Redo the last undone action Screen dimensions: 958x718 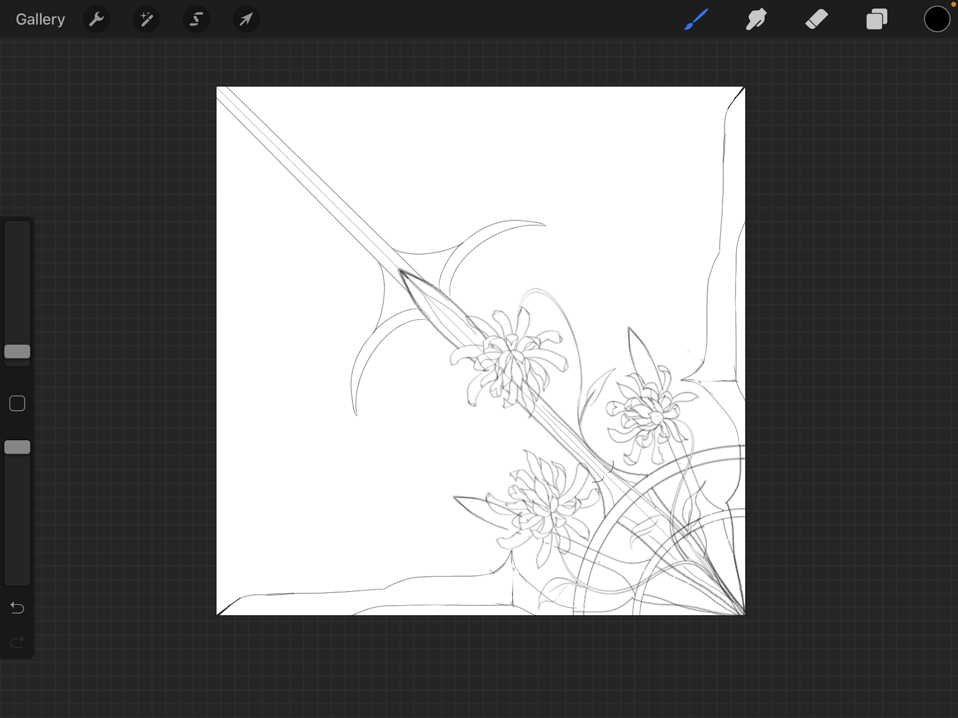pos(17,642)
